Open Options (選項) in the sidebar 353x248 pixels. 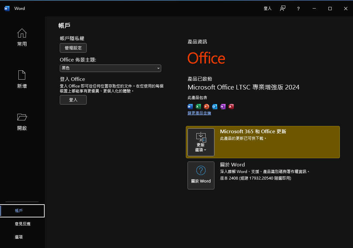pos(19,237)
